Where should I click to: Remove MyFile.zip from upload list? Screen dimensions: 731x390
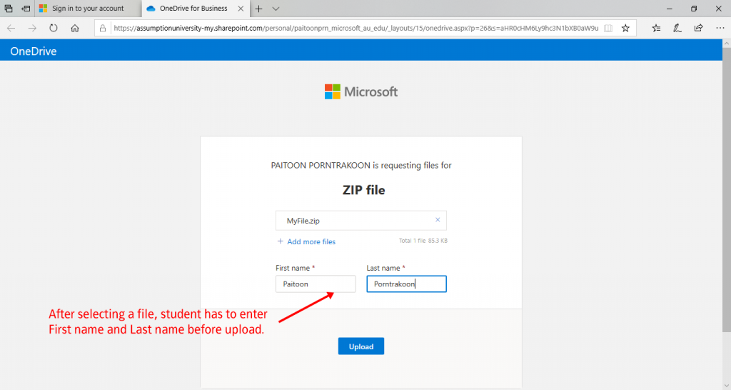(438, 220)
